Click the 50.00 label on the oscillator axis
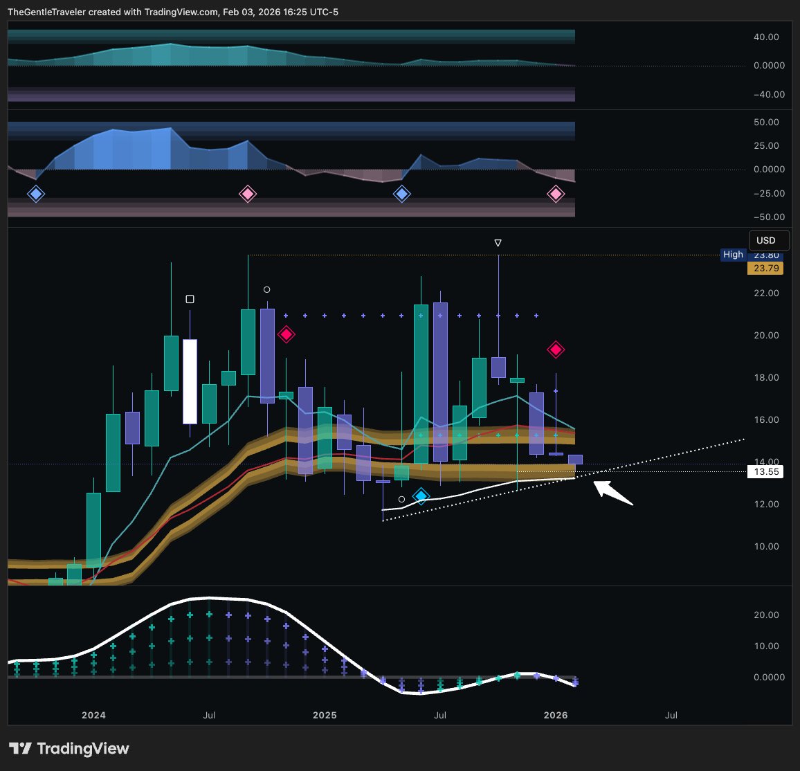This screenshot has width=800, height=771. point(766,122)
